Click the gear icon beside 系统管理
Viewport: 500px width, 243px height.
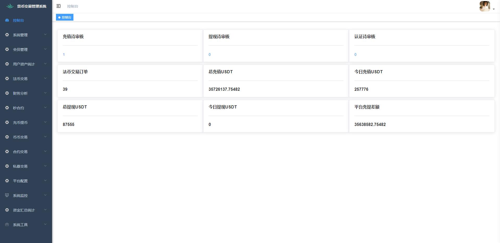pos(7,35)
